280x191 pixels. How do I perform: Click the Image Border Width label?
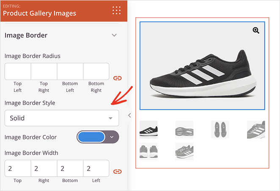(31, 153)
